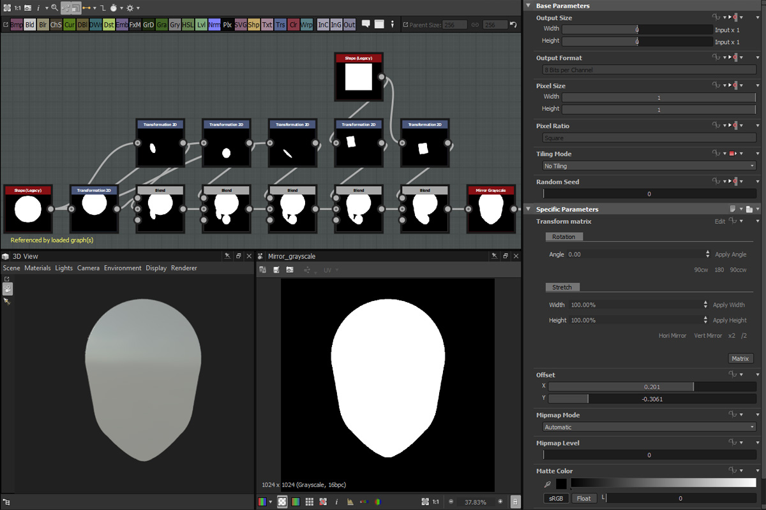This screenshot has width=766, height=510.
Task: Toggle the transparency checkerboard in 2D view
Action: pyautogui.click(x=282, y=502)
